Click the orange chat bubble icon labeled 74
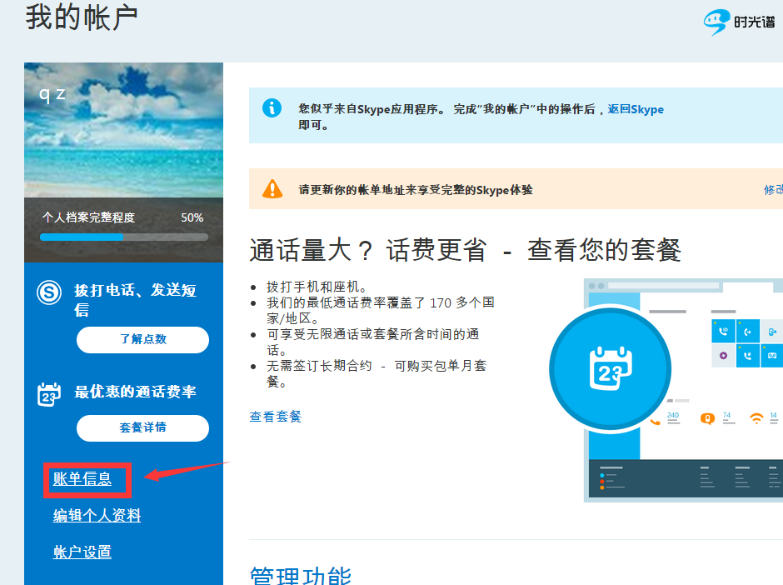 click(x=707, y=419)
